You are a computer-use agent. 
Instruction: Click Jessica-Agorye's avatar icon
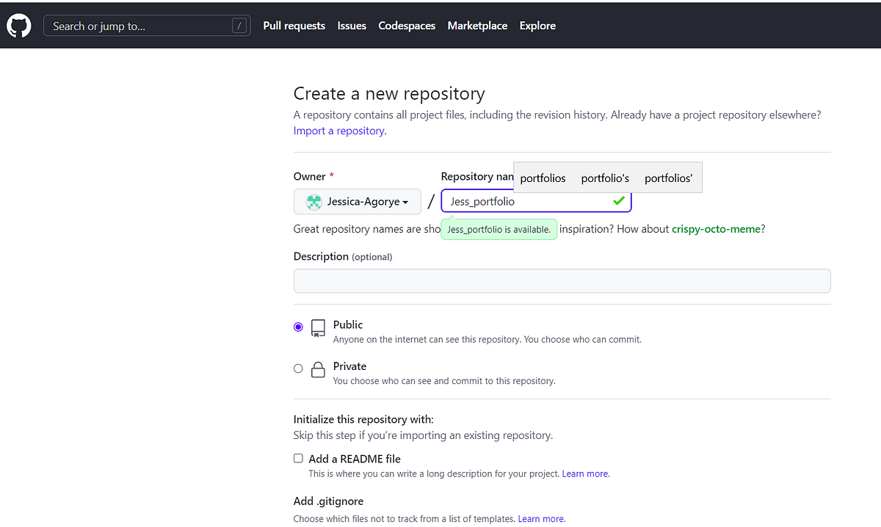pyautogui.click(x=314, y=201)
